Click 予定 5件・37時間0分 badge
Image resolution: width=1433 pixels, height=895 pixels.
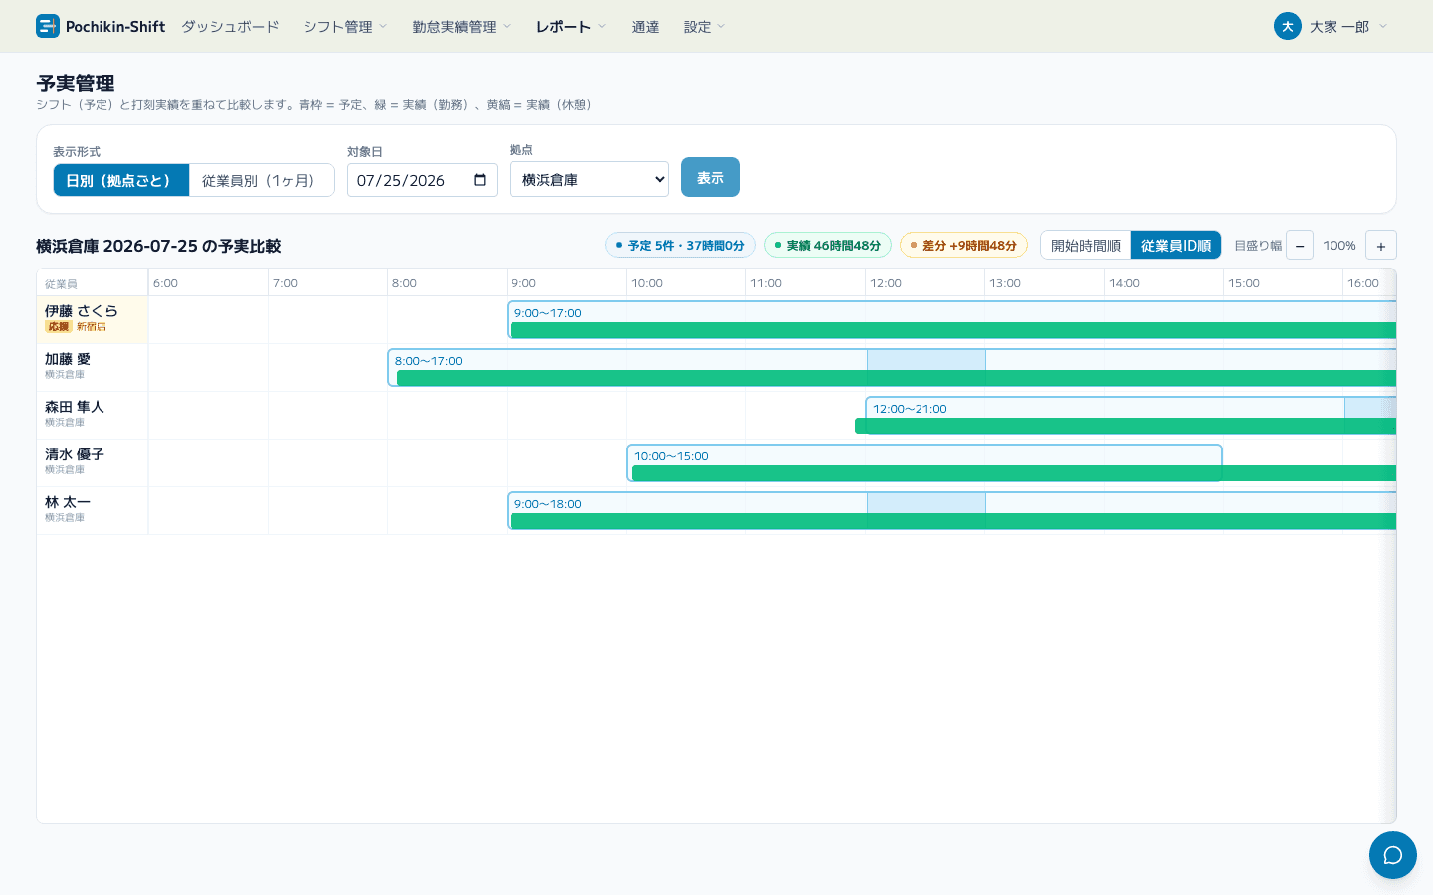681,245
